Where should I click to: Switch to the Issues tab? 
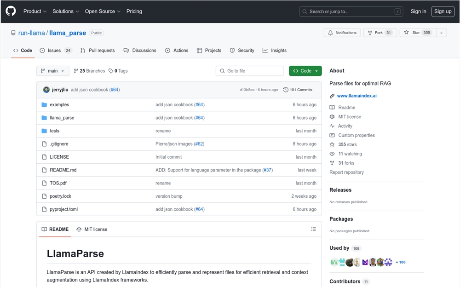point(56,51)
